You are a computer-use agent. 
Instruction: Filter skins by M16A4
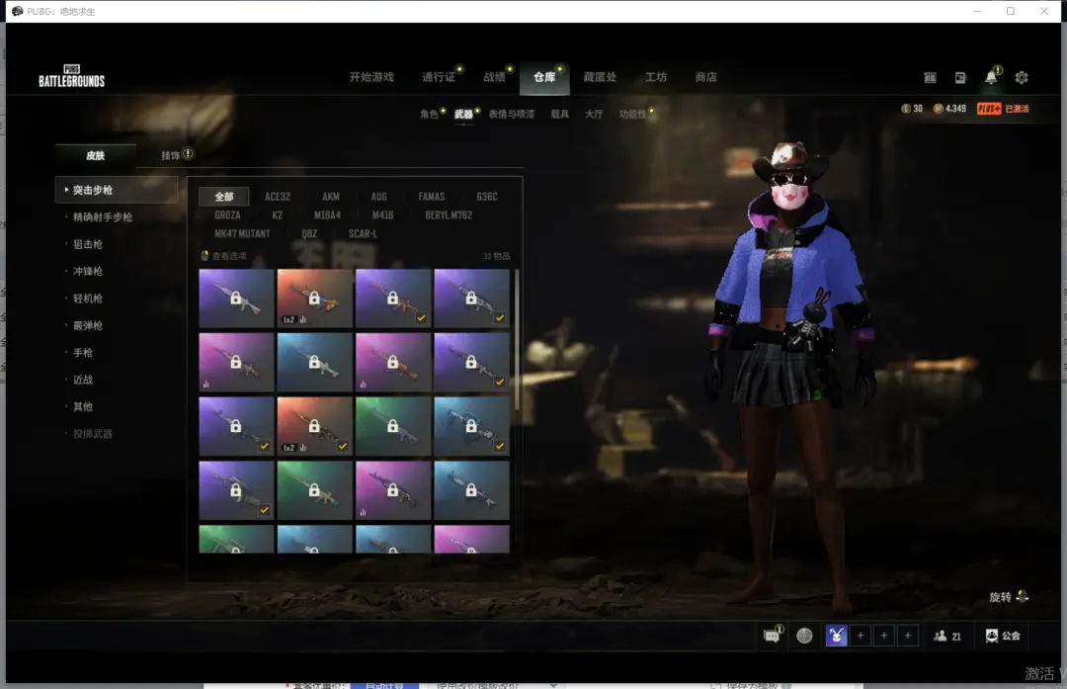pyautogui.click(x=327, y=215)
